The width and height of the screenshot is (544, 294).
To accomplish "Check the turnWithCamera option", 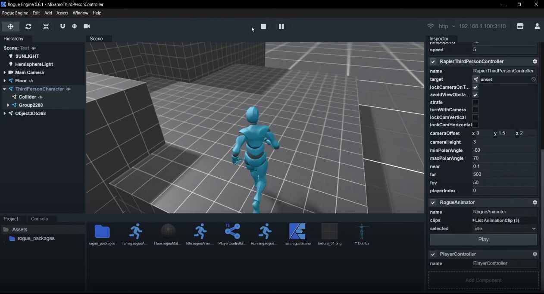I will point(475,109).
